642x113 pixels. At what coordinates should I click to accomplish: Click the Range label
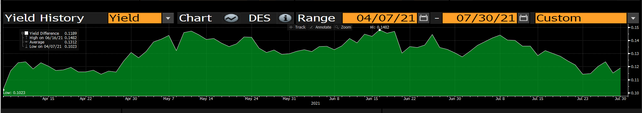click(x=316, y=18)
